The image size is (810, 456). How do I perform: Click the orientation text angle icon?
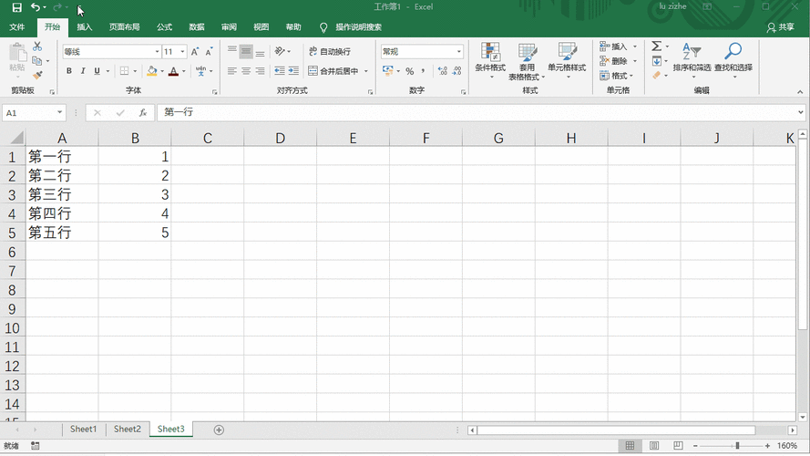click(x=280, y=51)
